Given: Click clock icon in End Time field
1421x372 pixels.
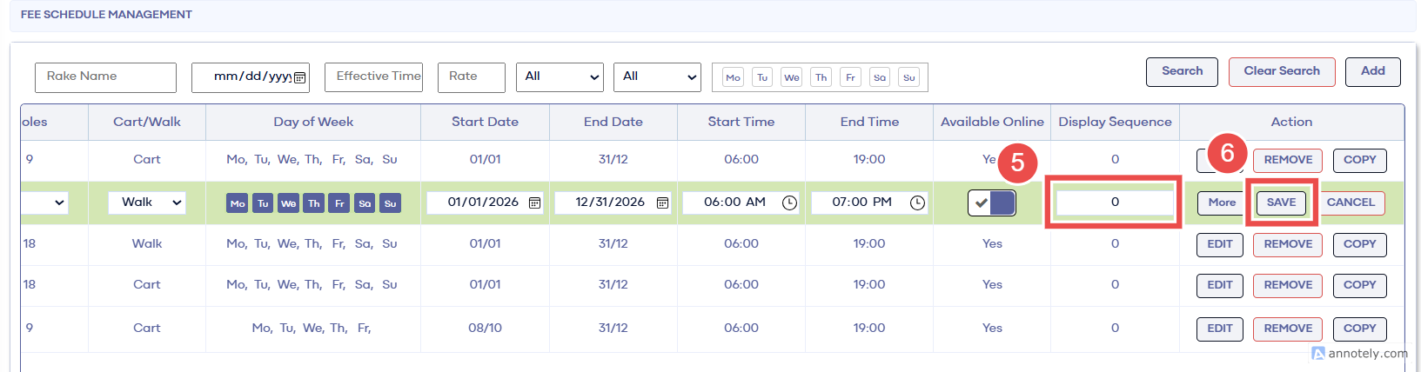Looking at the screenshot, I should 917,203.
